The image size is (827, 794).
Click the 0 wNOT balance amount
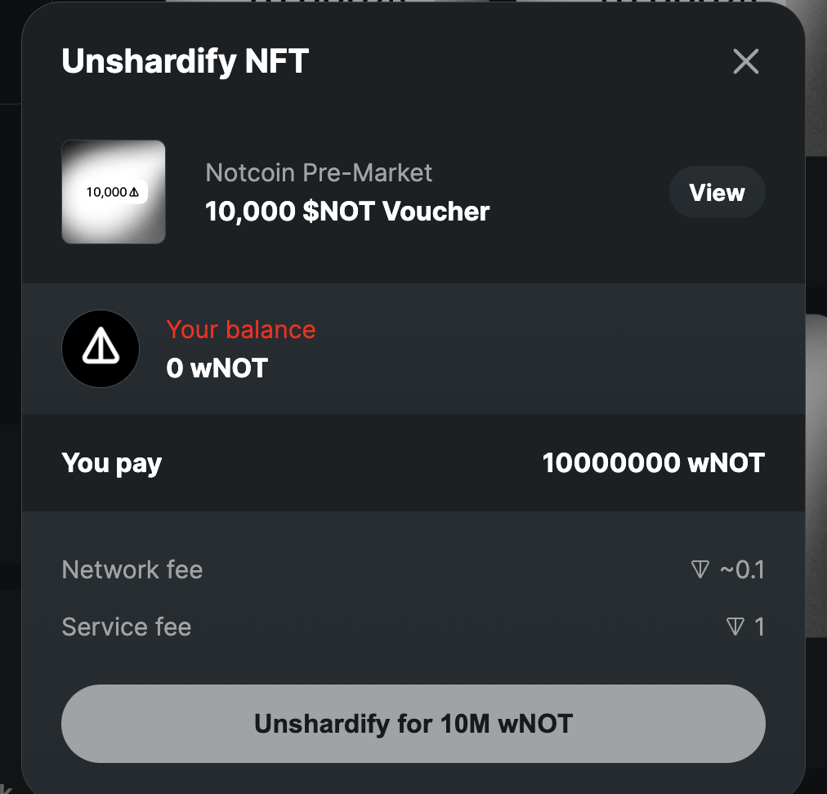click(217, 368)
